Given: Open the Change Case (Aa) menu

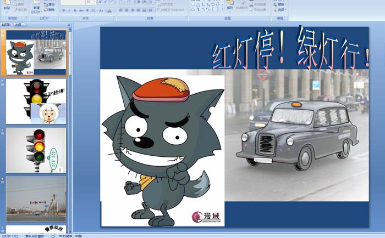Looking at the screenshot, I should pyautogui.click(x=101, y=10).
